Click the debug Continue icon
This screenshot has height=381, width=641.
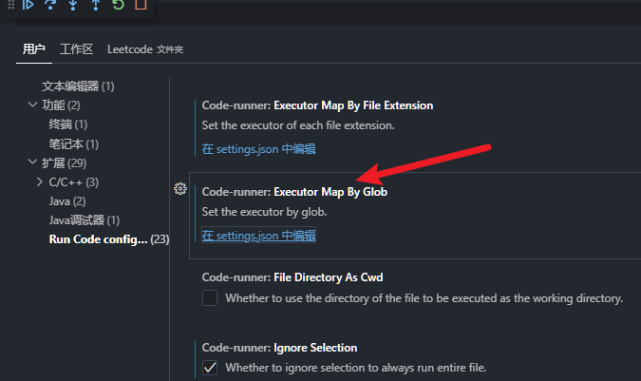[28, 5]
